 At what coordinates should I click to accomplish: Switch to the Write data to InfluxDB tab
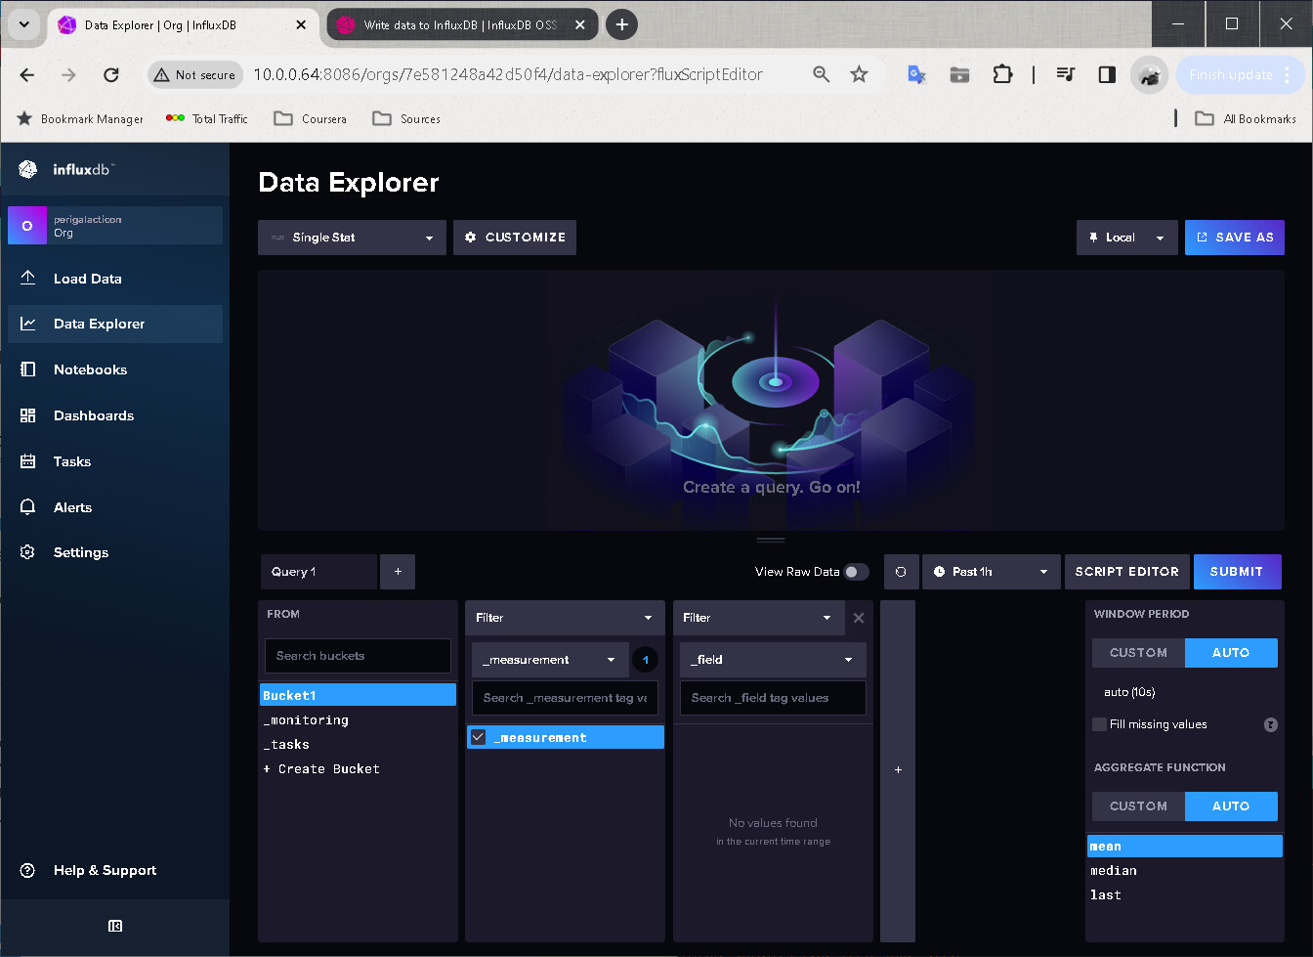(459, 25)
